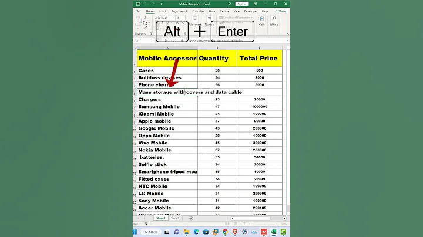Screen dimensions: 423x237
Task: Expand the formula bar
Action: [287, 40]
